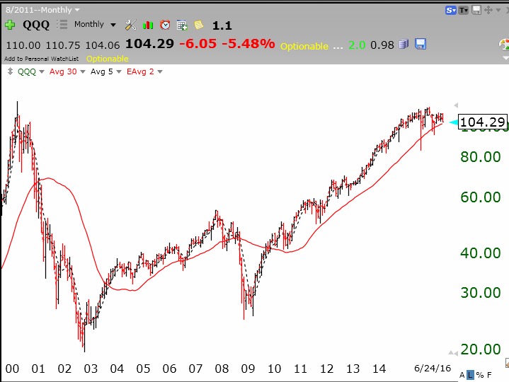Screen dimensions: 509x382
Task: Click the white ellipsis after Optionable
Action: [x=338, y=47]
